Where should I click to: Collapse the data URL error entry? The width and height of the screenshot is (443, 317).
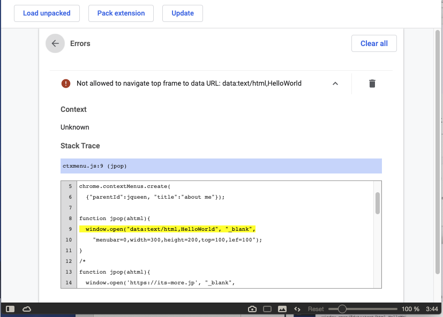pyautogui.click(x=335, y=84)
